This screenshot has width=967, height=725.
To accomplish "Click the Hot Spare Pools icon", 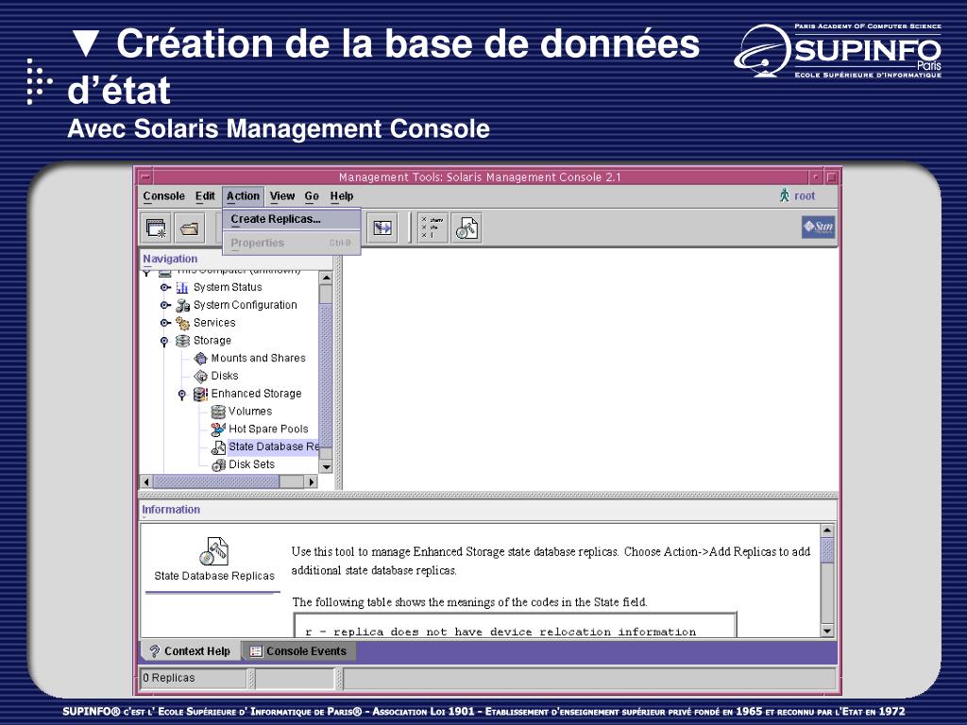I will [x=218, y=430].
